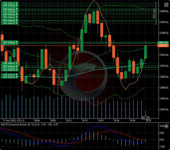Image resolution: width=170 pixels, height=150 pixels.
Task: Click the '17 Apr 2020, UTC+2' date label
Action: [x=14, y=121]
